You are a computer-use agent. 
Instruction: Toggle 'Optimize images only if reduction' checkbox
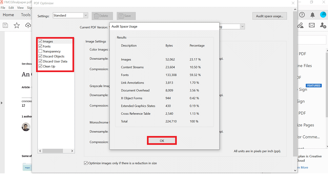[86, 163]
